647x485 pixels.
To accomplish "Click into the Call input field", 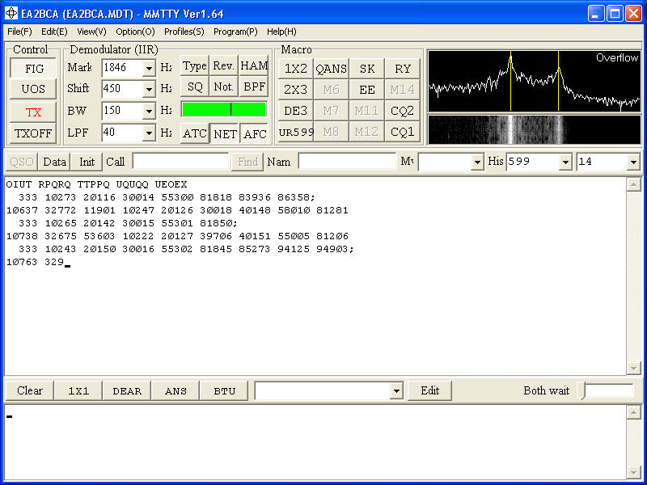I will (x=180, y=162).
